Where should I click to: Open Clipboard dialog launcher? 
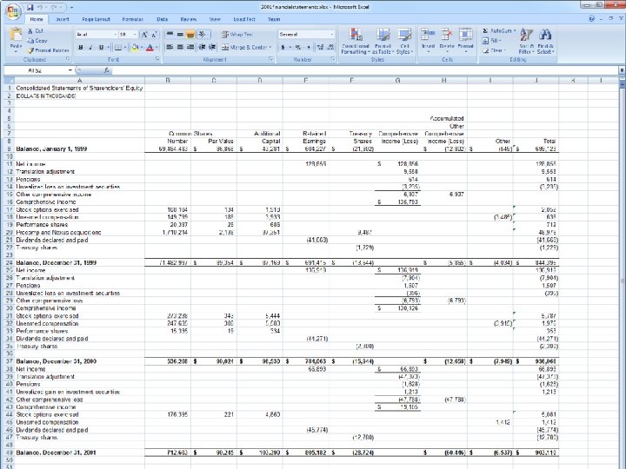68,59
